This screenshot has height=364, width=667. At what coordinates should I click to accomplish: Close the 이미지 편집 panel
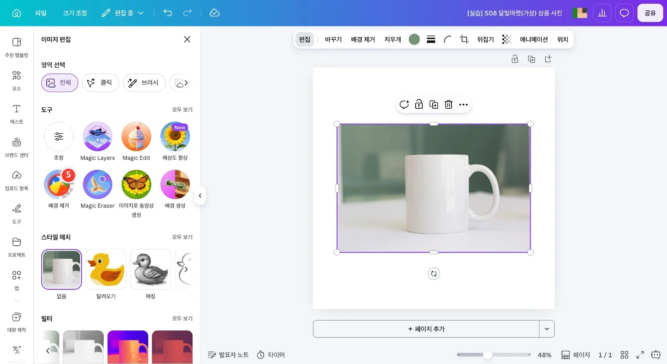(187, 39)
